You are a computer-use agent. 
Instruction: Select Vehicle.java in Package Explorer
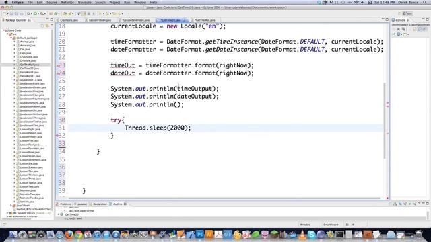[27, 202]
